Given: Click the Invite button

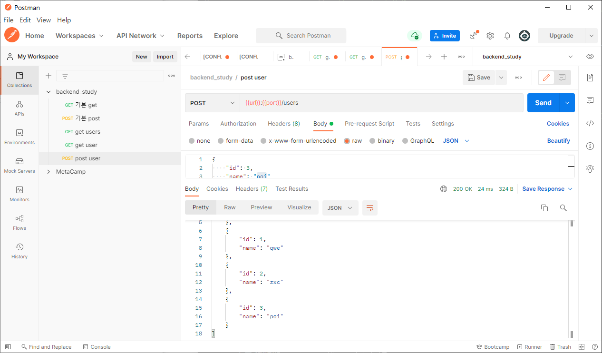Looking at the screenshot, I should pos(445,36).
